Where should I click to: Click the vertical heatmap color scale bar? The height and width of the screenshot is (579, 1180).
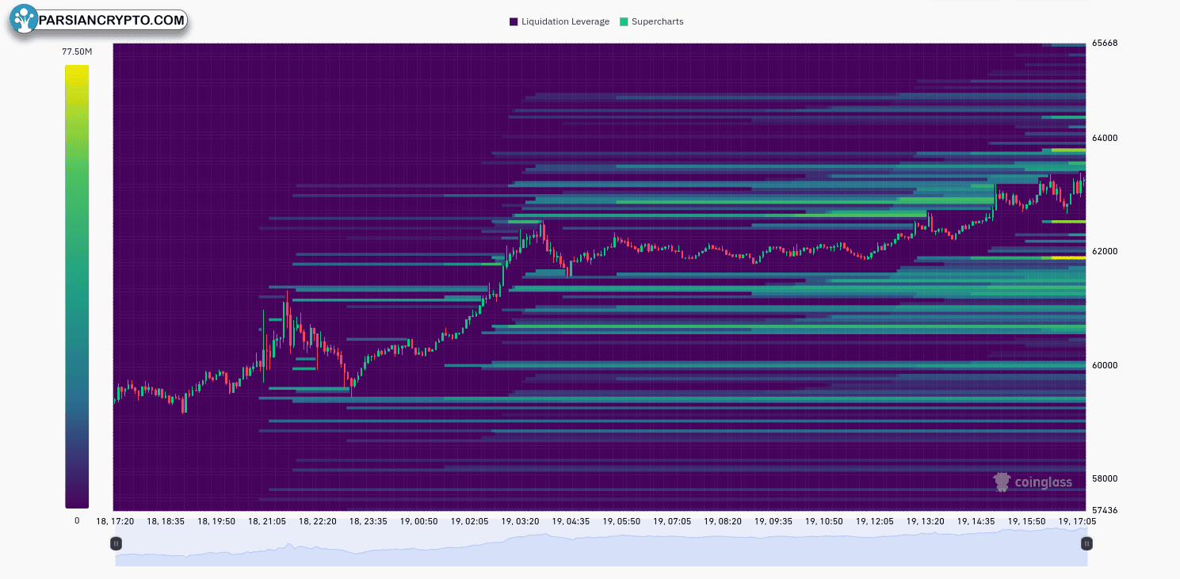pyautogui.click(x=77, y=286)
